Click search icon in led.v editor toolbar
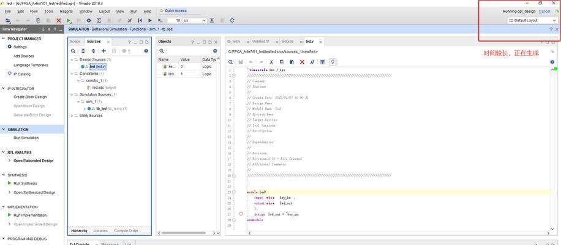Screen dimensions: 561x245 click(x=231, y=62)
